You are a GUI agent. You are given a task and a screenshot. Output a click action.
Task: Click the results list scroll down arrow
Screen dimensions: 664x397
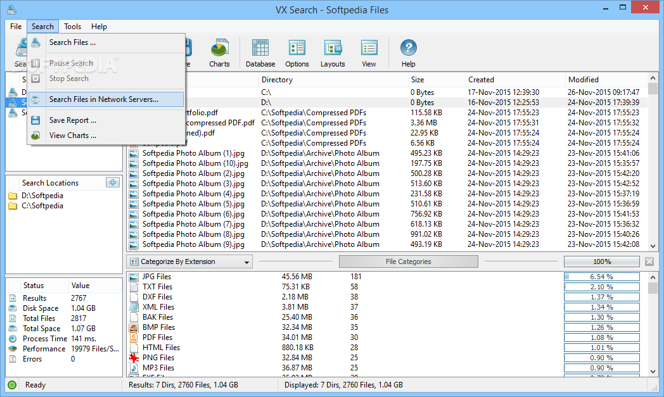(x=653, y=246)
